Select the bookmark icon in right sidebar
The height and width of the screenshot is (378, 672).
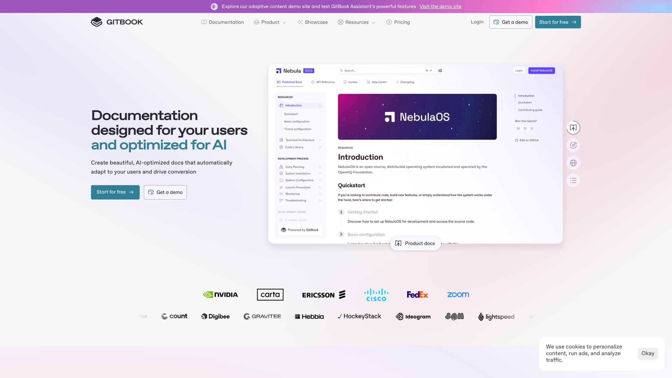point(573,128)
